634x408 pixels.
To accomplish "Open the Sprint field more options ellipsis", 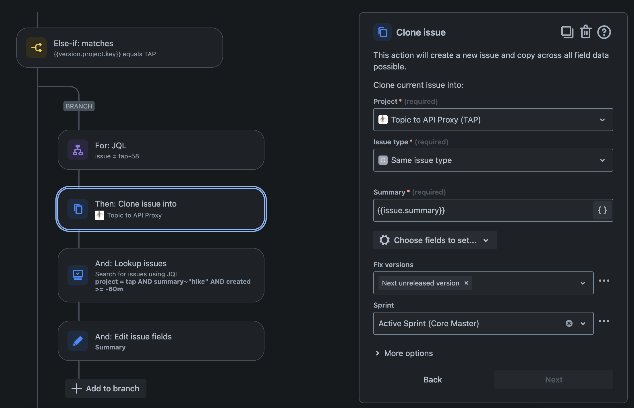I will coord(604,321).
